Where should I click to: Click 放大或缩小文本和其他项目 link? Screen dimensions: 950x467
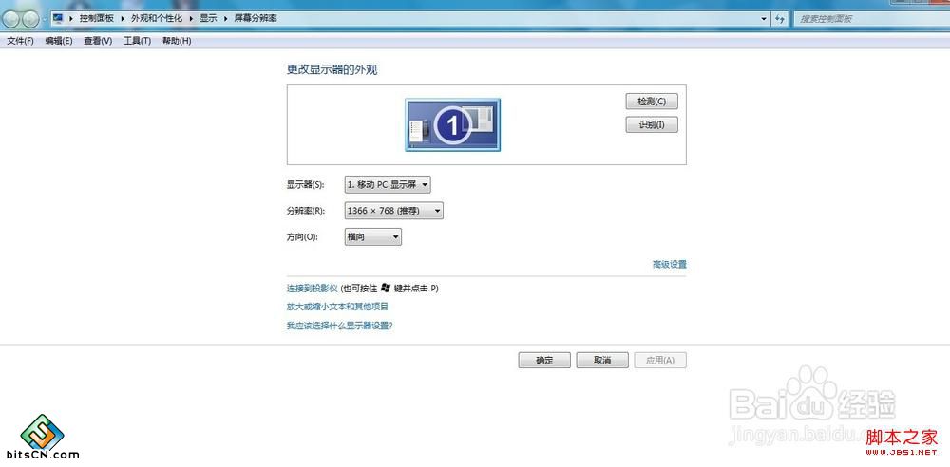point(337,307)
